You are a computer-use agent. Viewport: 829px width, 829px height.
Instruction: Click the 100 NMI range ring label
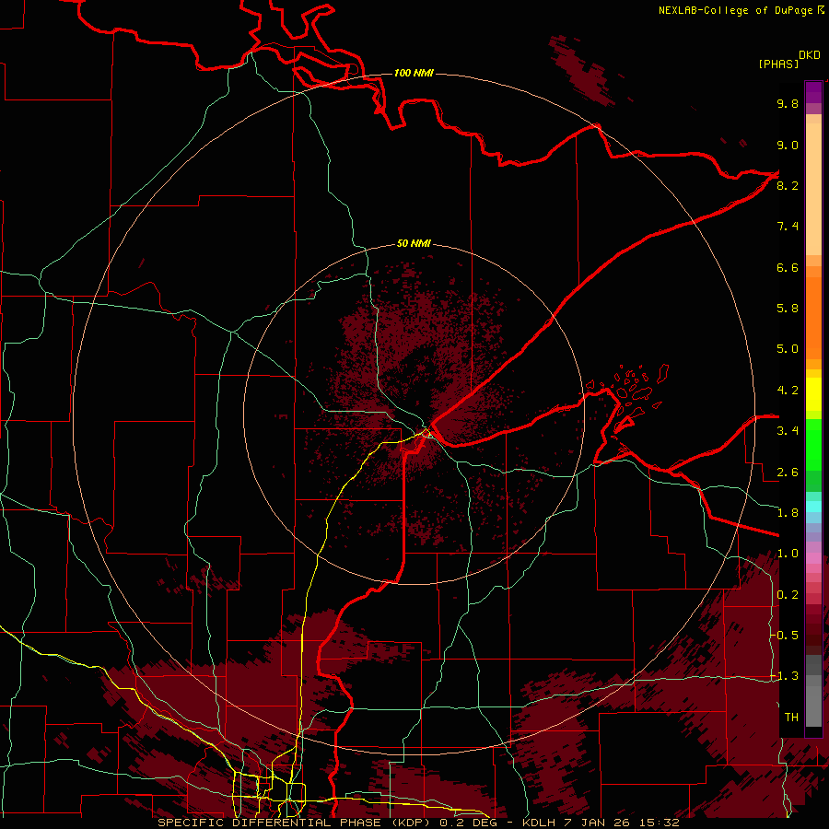(x=414, y=73)
